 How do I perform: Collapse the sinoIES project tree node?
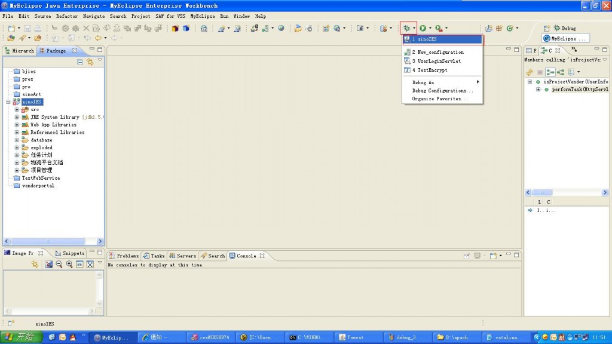click(8, 102)
